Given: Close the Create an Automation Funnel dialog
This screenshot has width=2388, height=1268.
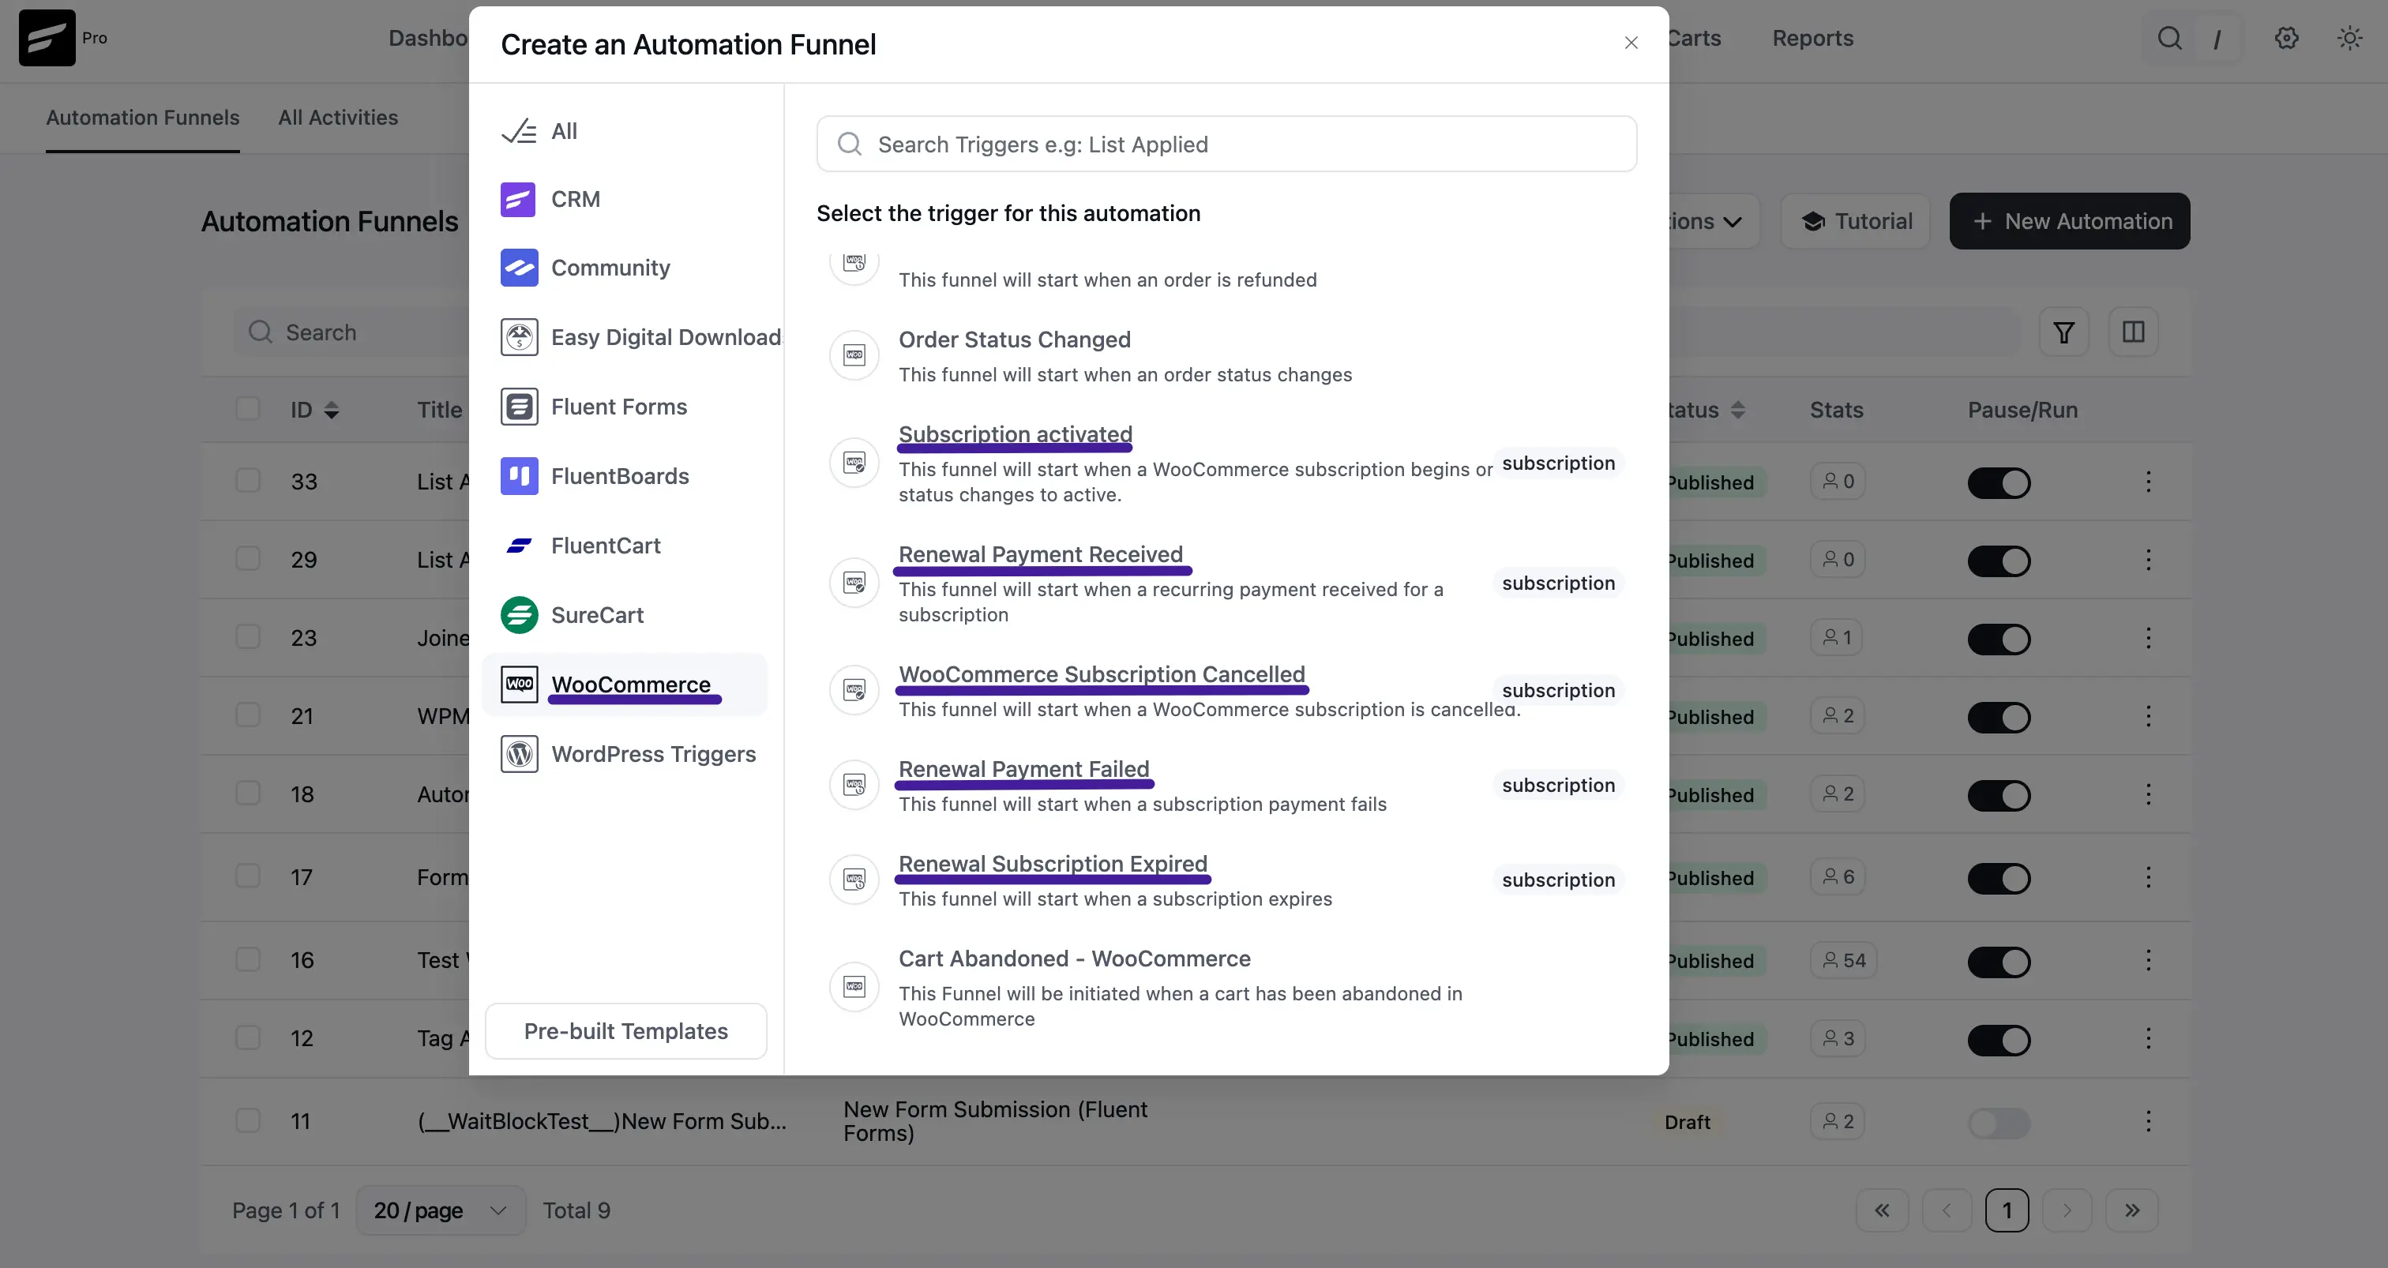Looking at the screenshot, I should pyautogui.click(x=1631, y=43).
